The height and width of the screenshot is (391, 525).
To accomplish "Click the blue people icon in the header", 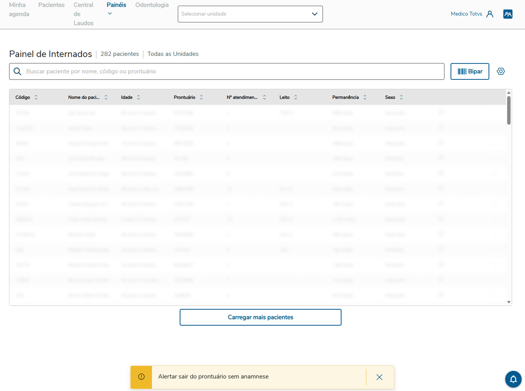I will pos(508,14).
